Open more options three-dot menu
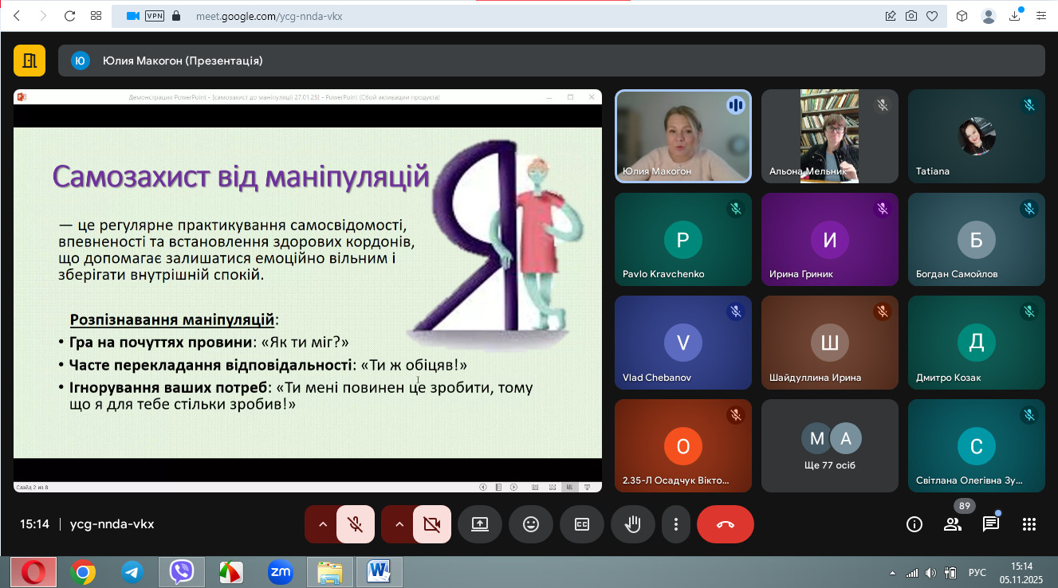This screenshot has width=1058, height=588. click(x=676, y=524)
